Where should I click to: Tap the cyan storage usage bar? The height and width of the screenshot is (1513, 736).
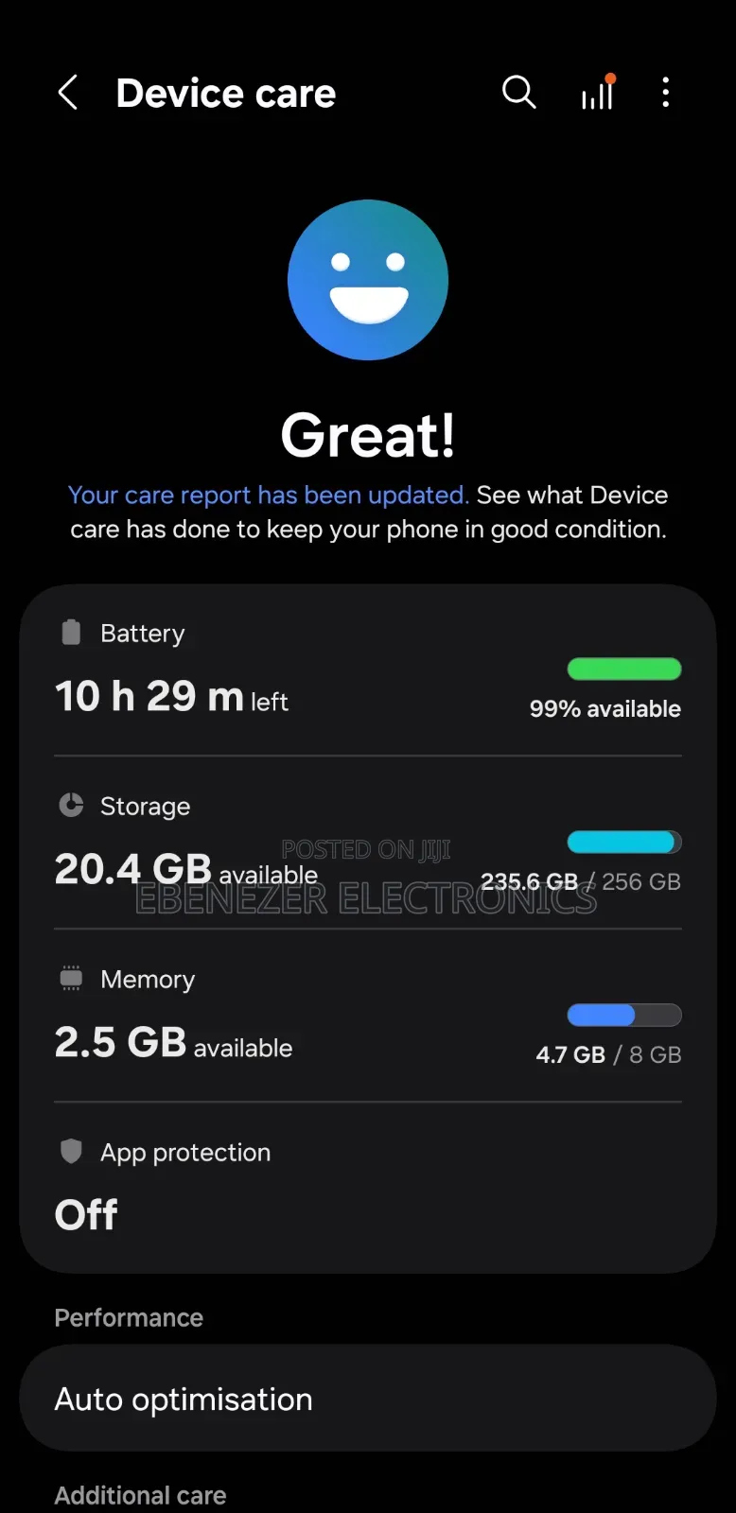[624, 842]
